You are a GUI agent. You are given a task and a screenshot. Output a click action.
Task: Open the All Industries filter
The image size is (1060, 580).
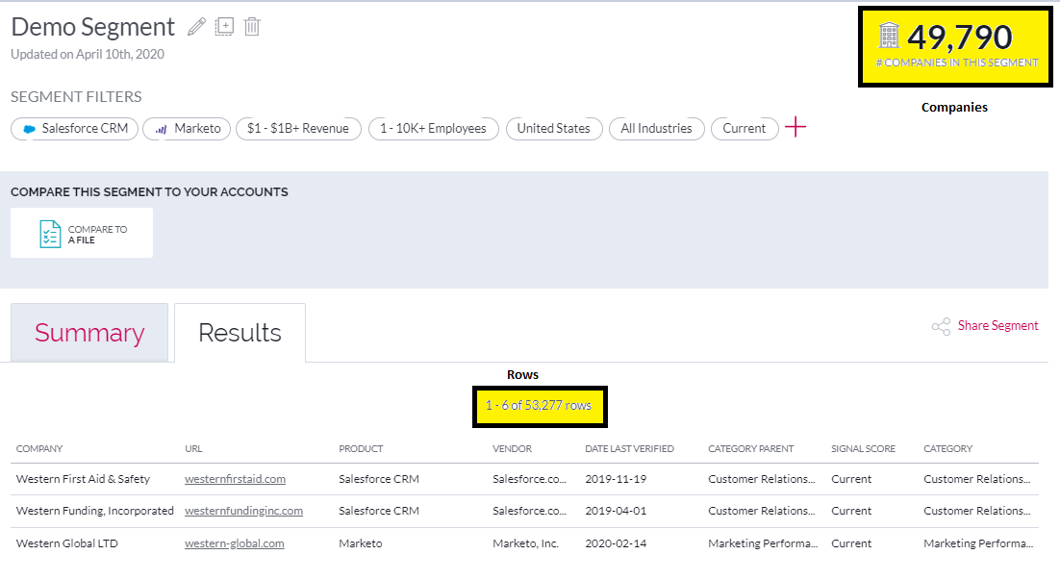click(657, 129)
